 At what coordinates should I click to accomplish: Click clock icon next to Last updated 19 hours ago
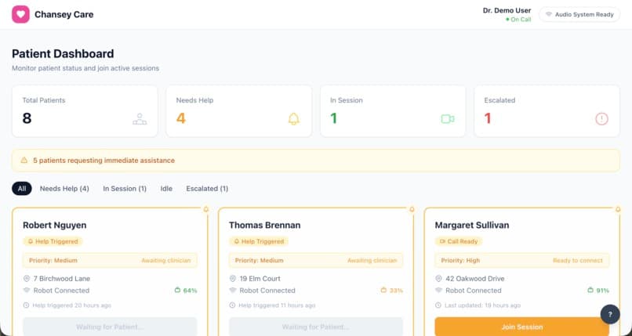(x=438, y=305)
